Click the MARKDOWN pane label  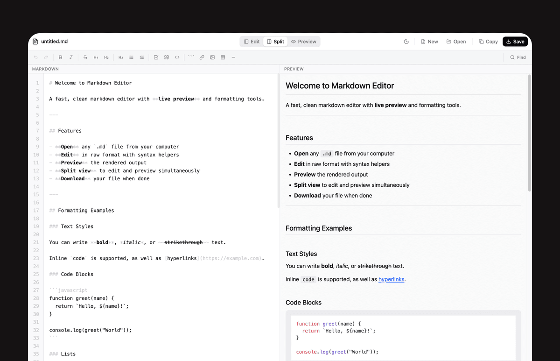(x=45, y=69)
